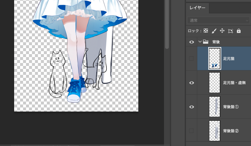The height and width of the screenshot is (146, 251).
Task: Click the canvas vertical scrollbar
Action: [x=167, y=24]
